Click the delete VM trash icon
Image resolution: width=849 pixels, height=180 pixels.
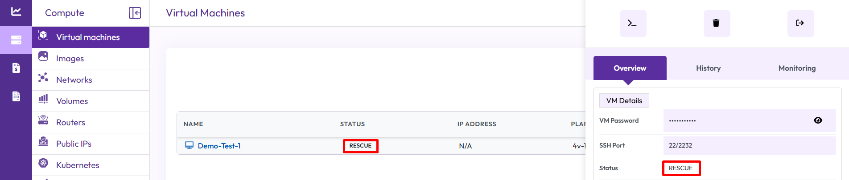click(x=716, y=23)
